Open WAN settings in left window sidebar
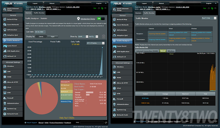The image size is (220, 128). 12,77
